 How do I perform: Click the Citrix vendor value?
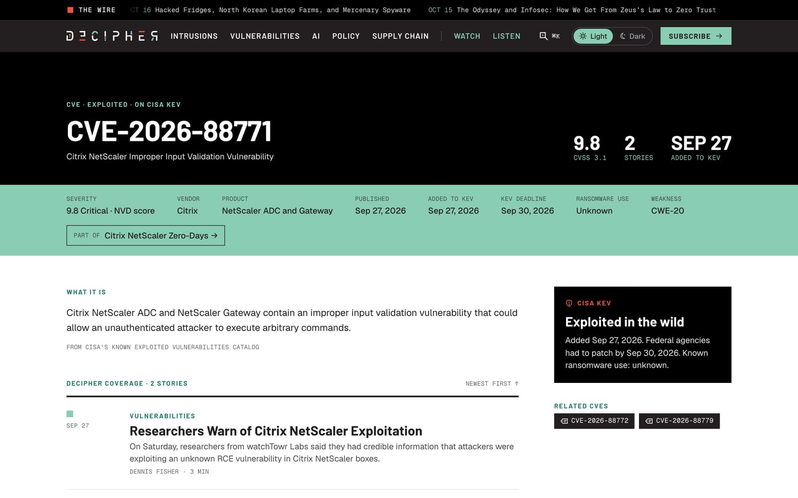click(x=187, y=211)
